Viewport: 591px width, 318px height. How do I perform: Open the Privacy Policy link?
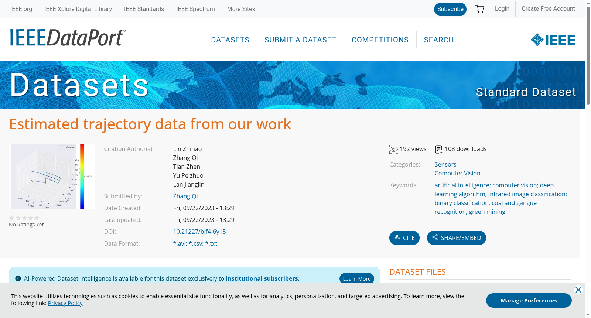[65, 303]
